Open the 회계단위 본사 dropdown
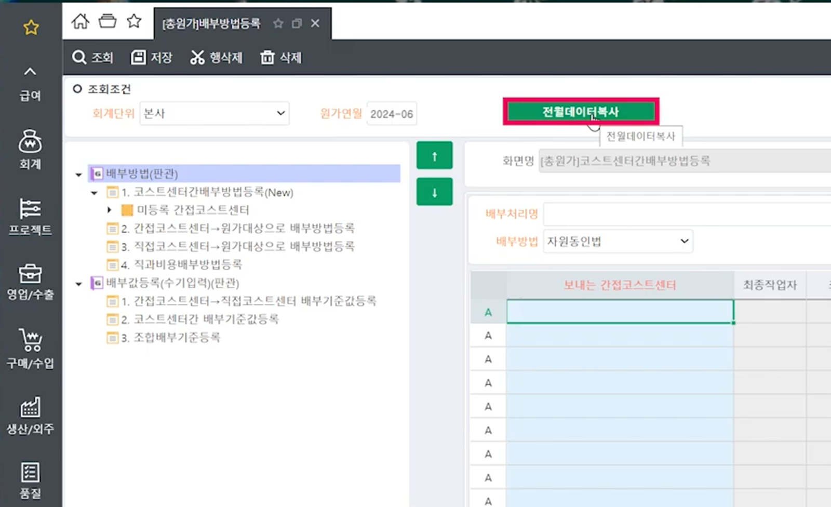Viewport: 831px width, 507px height. click(214, 113)
